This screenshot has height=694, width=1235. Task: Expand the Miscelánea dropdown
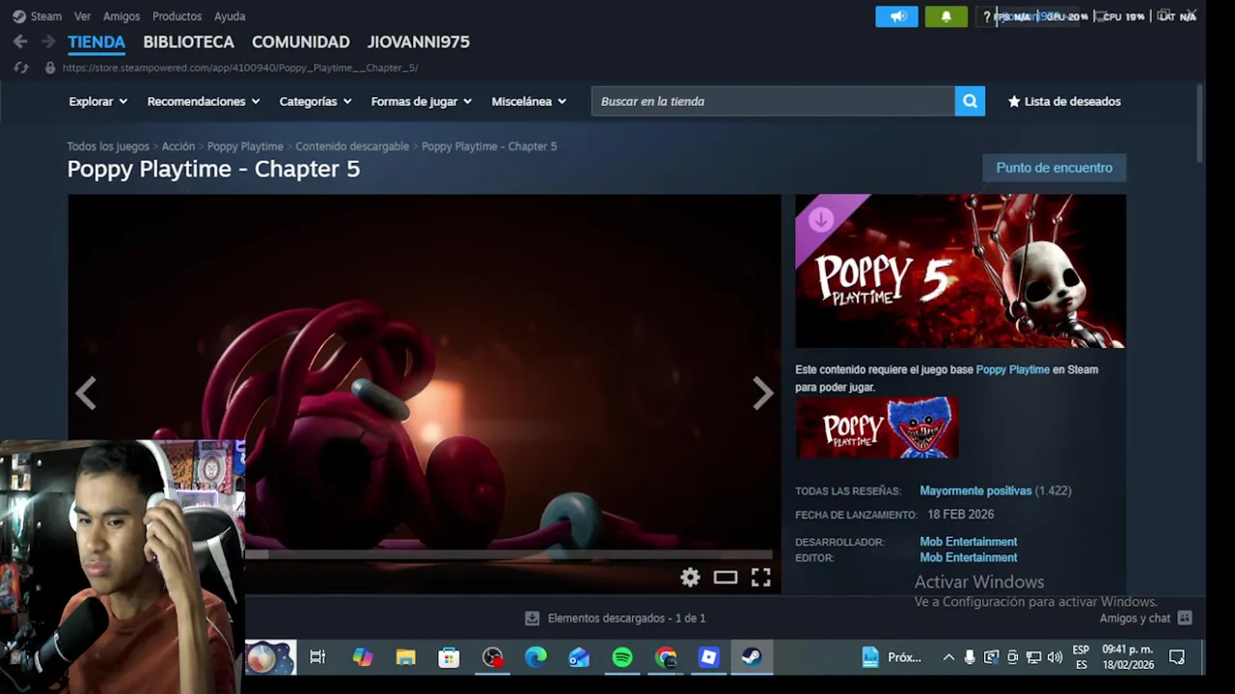click(x=529, y=101)
